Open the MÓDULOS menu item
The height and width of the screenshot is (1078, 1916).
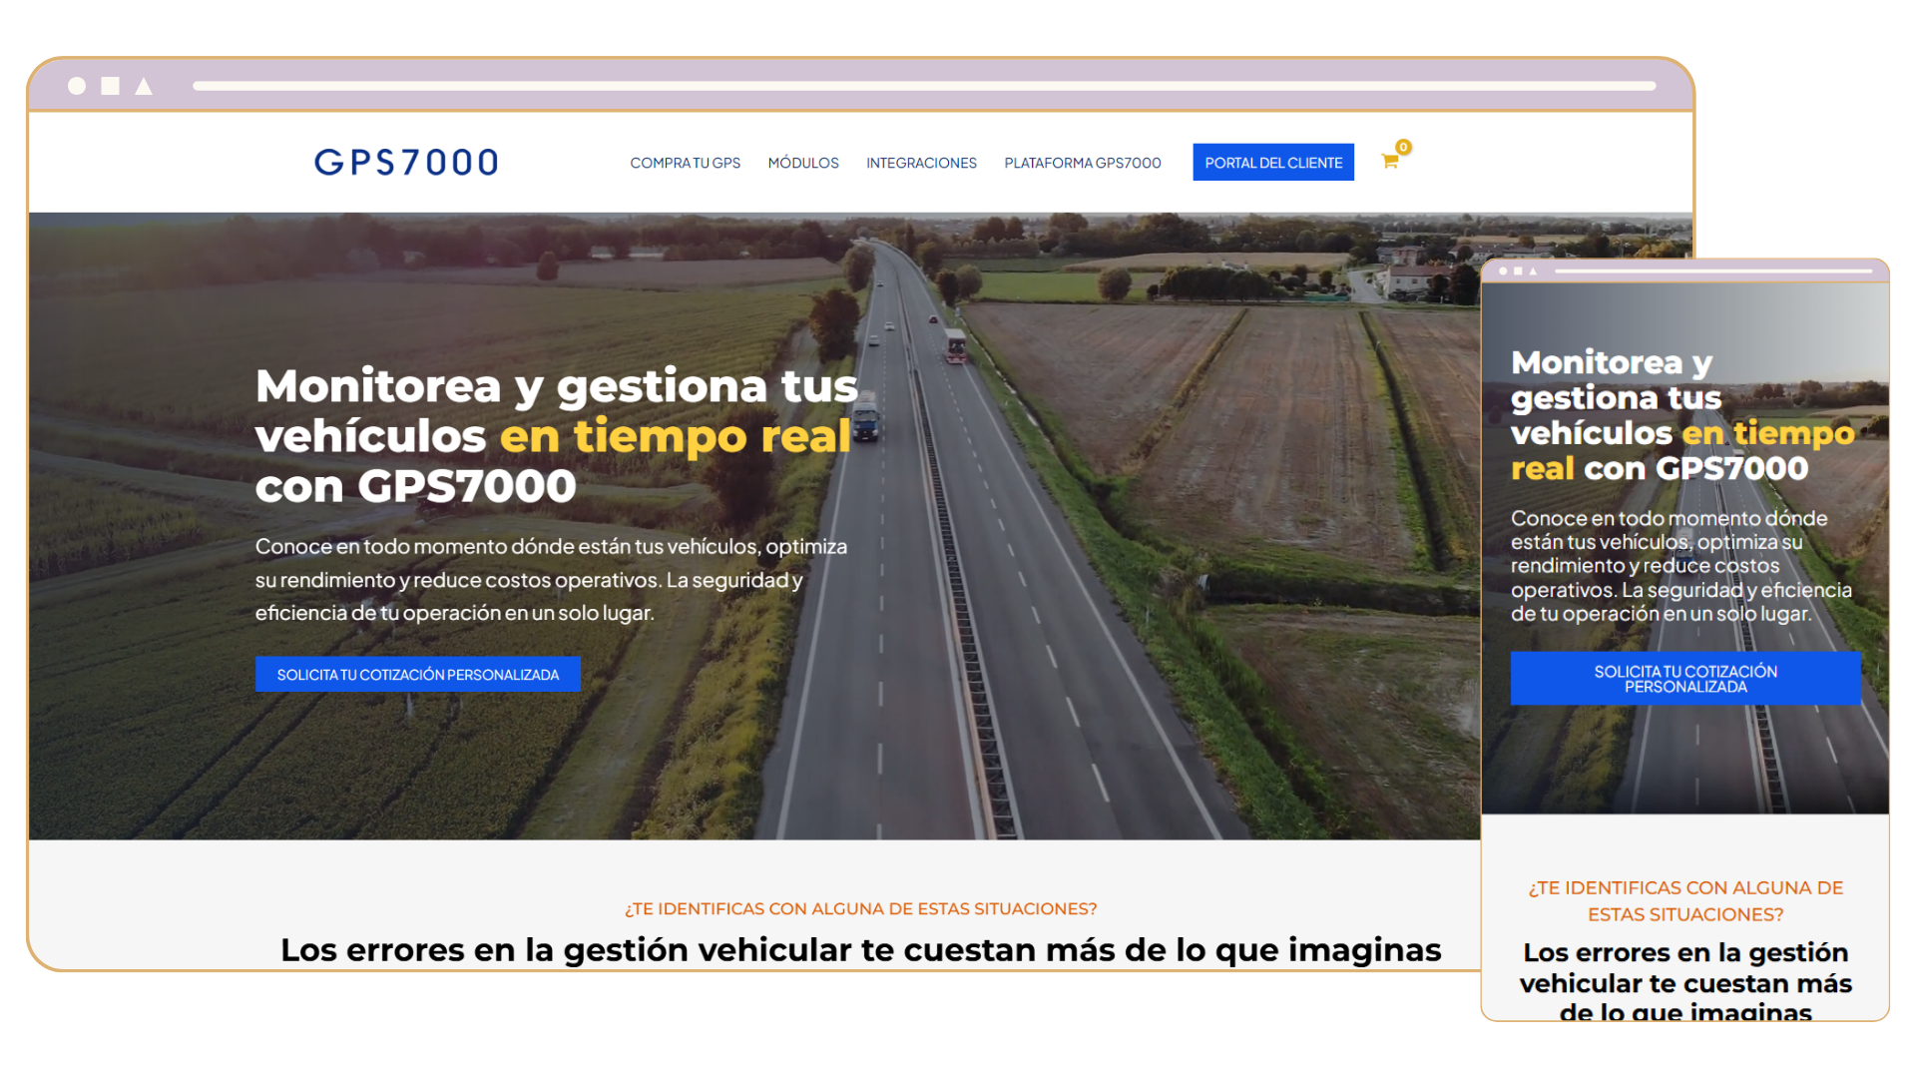(803, 163)
